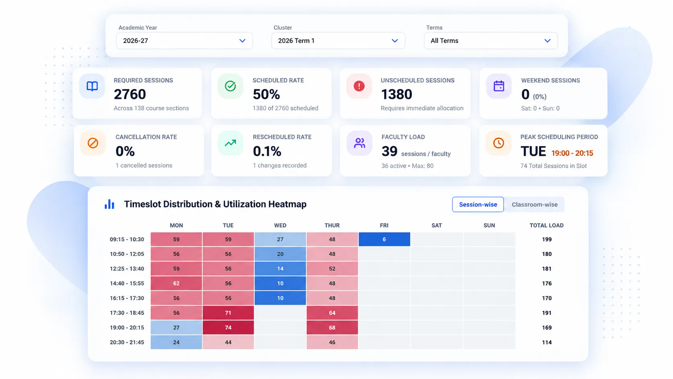The height and width of the screenshot is (379, 673).
Task: Click the clock icon on Peak Scheduling Period
Action: click(x=499, y=143)
